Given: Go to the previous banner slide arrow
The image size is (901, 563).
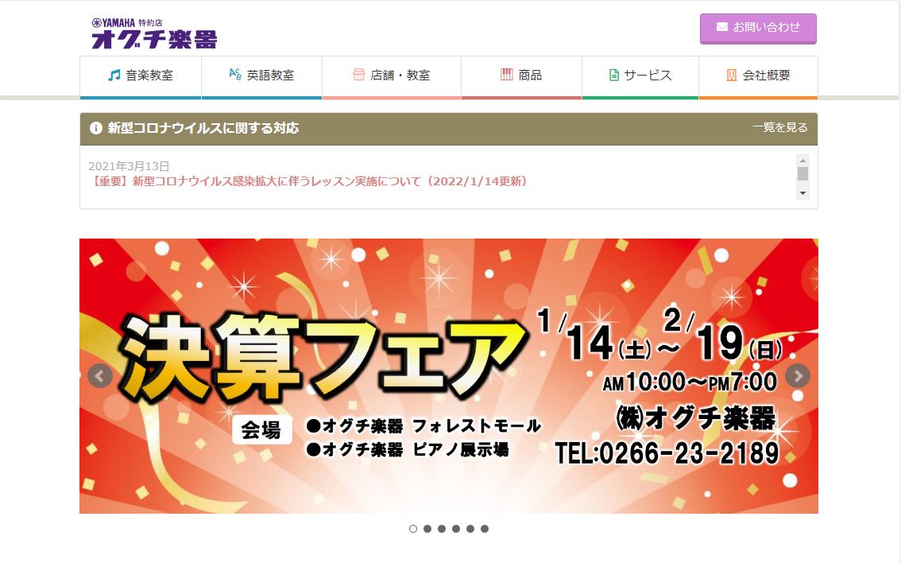Looking at the screenshot, I should pos(100,375).
